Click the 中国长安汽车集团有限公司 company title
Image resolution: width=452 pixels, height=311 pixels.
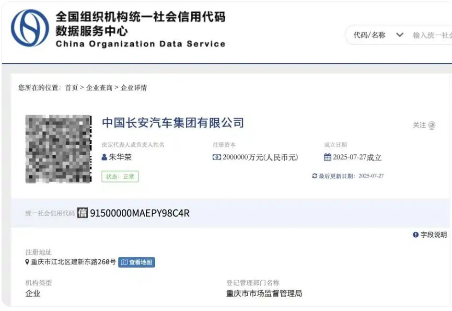click(x=173, y=123)
